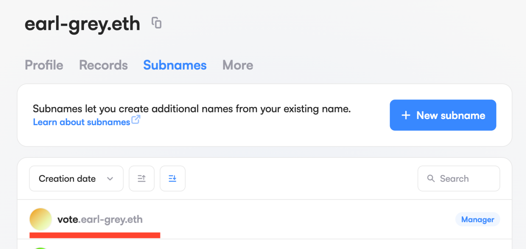Copy the earl-grey.eth name
Screen dimensions: 526x249
click(x=156, y=23)
